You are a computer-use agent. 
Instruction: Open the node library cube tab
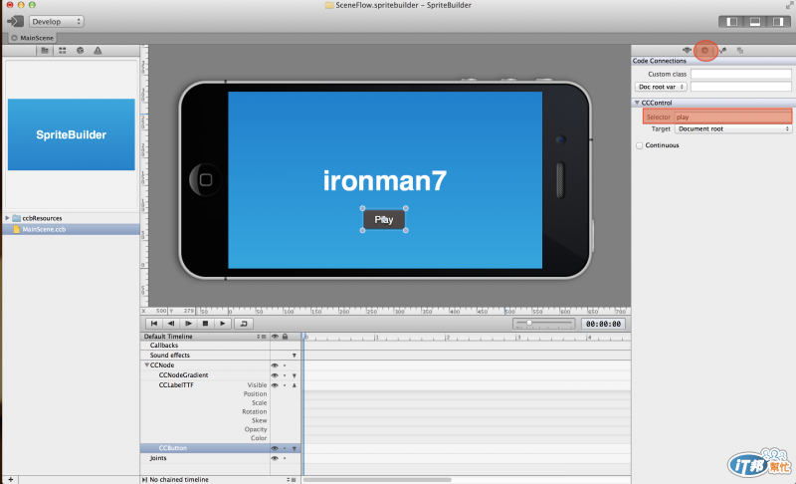click(x=80, y=50)
